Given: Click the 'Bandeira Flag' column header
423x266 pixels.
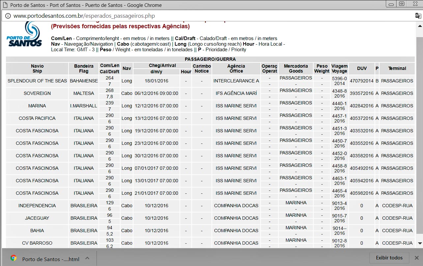Looking at the screenshot, I should pos(84,68).
